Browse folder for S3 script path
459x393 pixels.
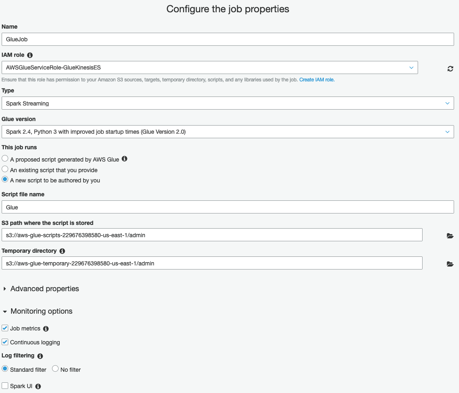tap(450, 236)
